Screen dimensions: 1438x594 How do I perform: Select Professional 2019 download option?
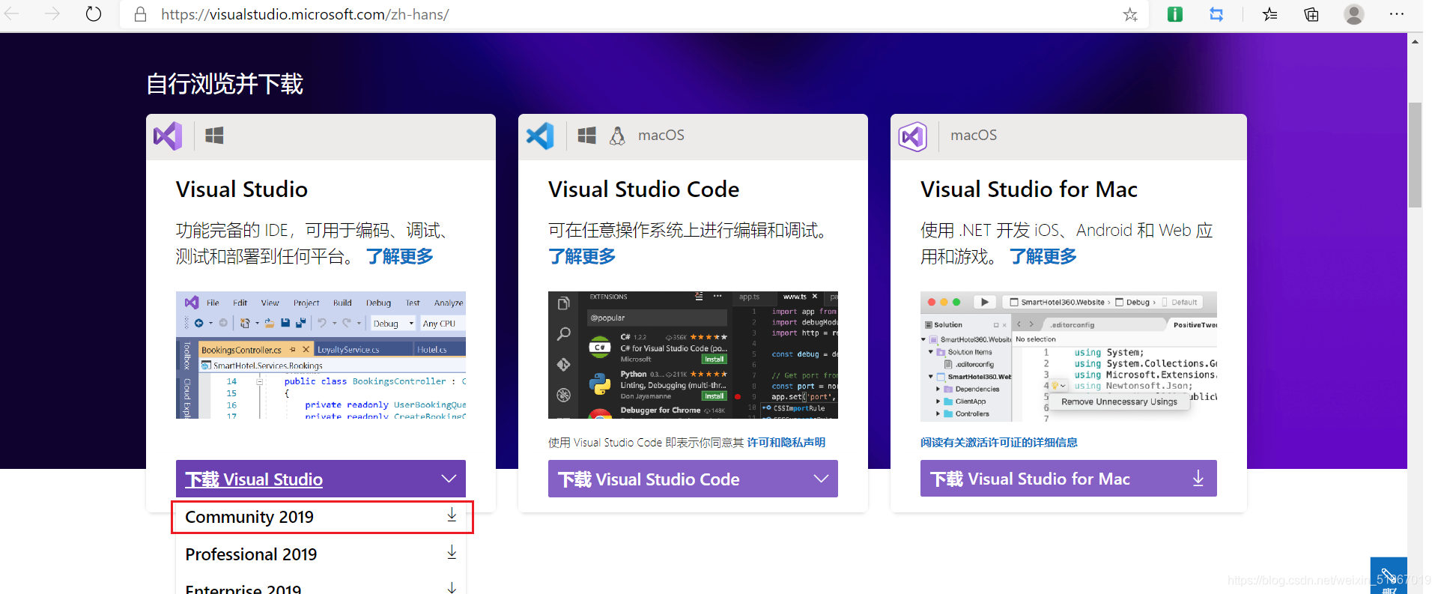(321, 554)
